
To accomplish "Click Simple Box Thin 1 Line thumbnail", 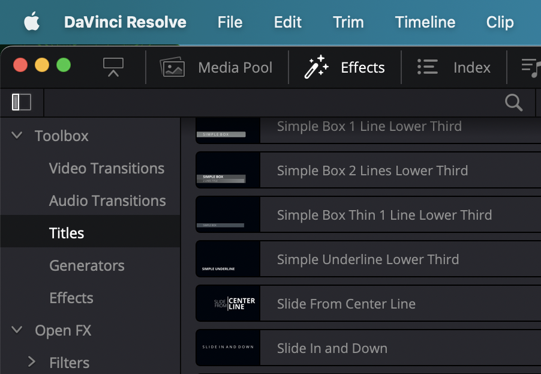I will [x=228, y=214].
